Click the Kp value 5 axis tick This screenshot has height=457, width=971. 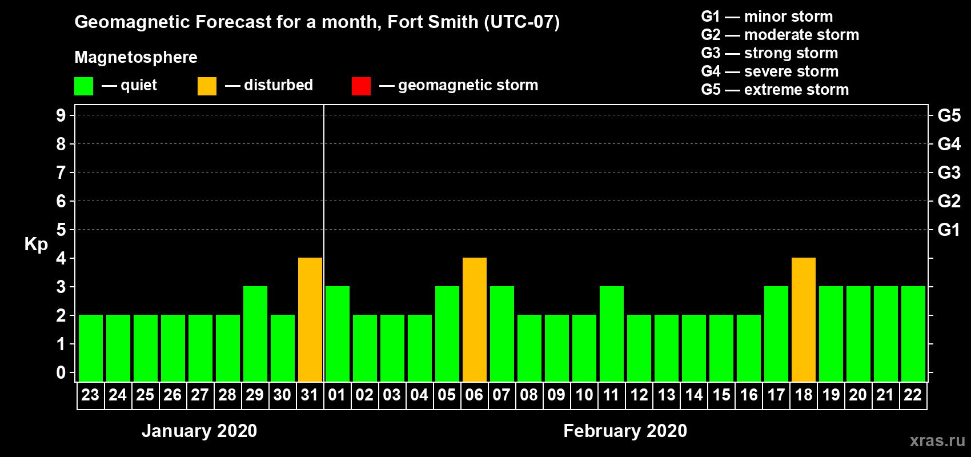[61, 230]
